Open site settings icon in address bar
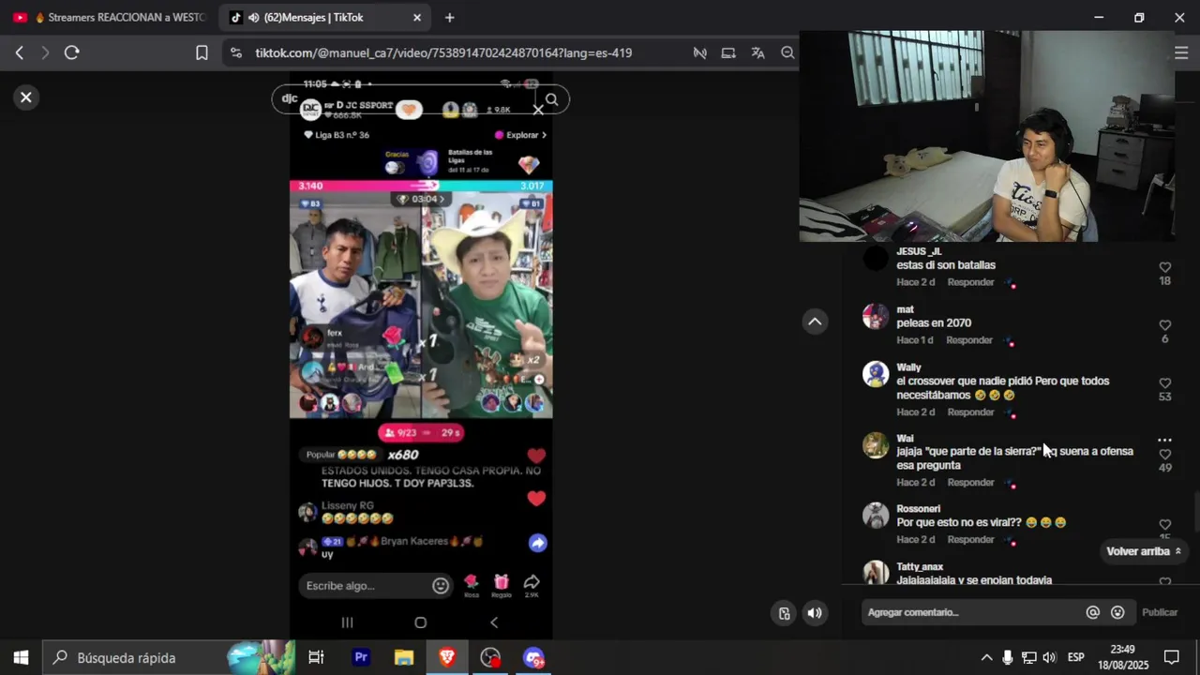This screenshot has width=1200, height=675. [x=235, y=52]
